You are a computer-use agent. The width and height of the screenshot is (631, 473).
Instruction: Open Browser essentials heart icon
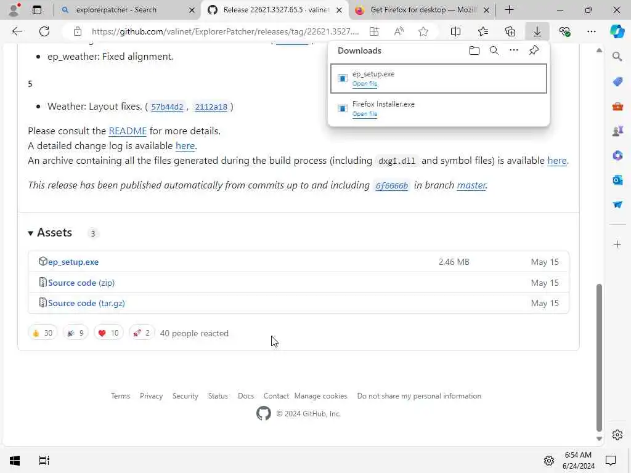pyautogui.click(x=564, y=31)
